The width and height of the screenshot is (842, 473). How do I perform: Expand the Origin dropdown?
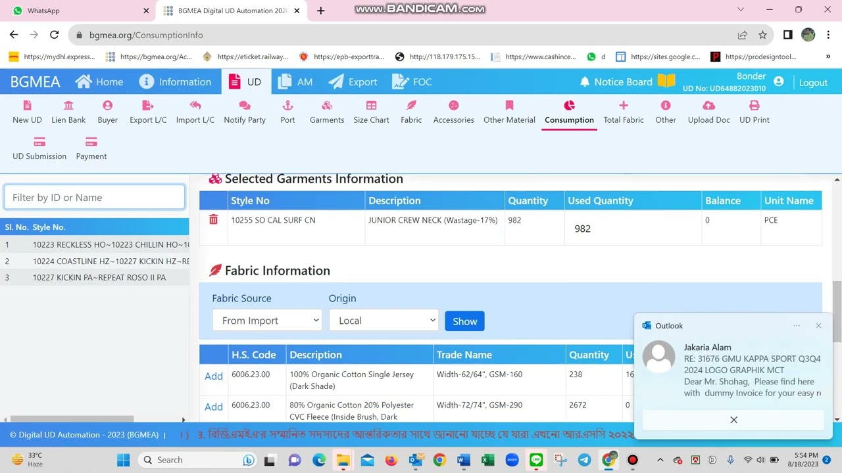(384, 321)
